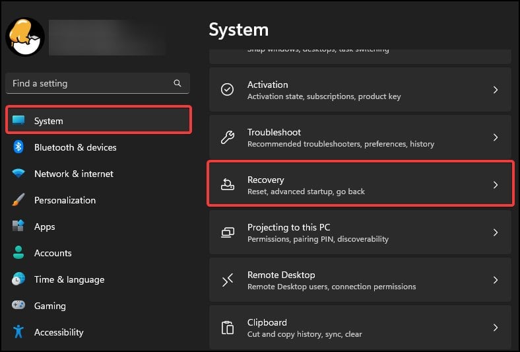Type in the Find a setting box
Image resolution: width=520 pixels, height=352 pixels.
[89, 83]
